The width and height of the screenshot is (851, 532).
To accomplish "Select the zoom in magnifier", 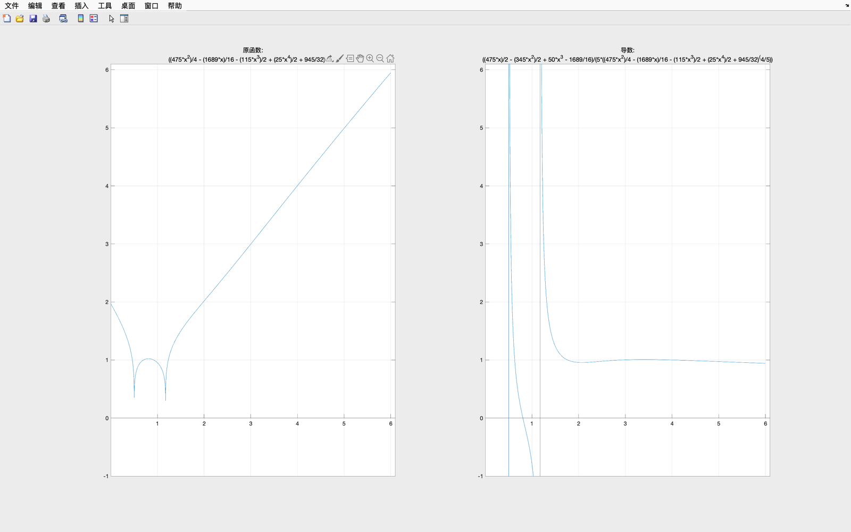I will 370,59.
